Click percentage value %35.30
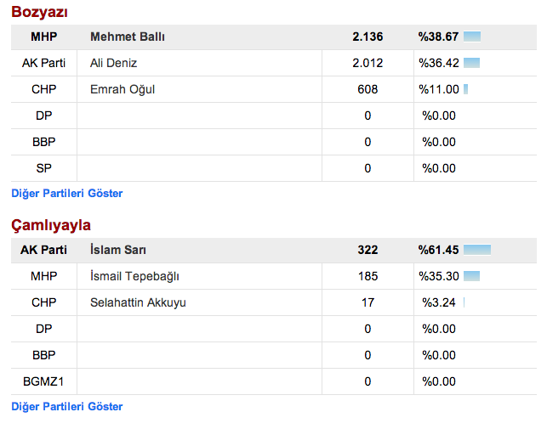The width and height of the screenshot is (547, 429). 439,276
